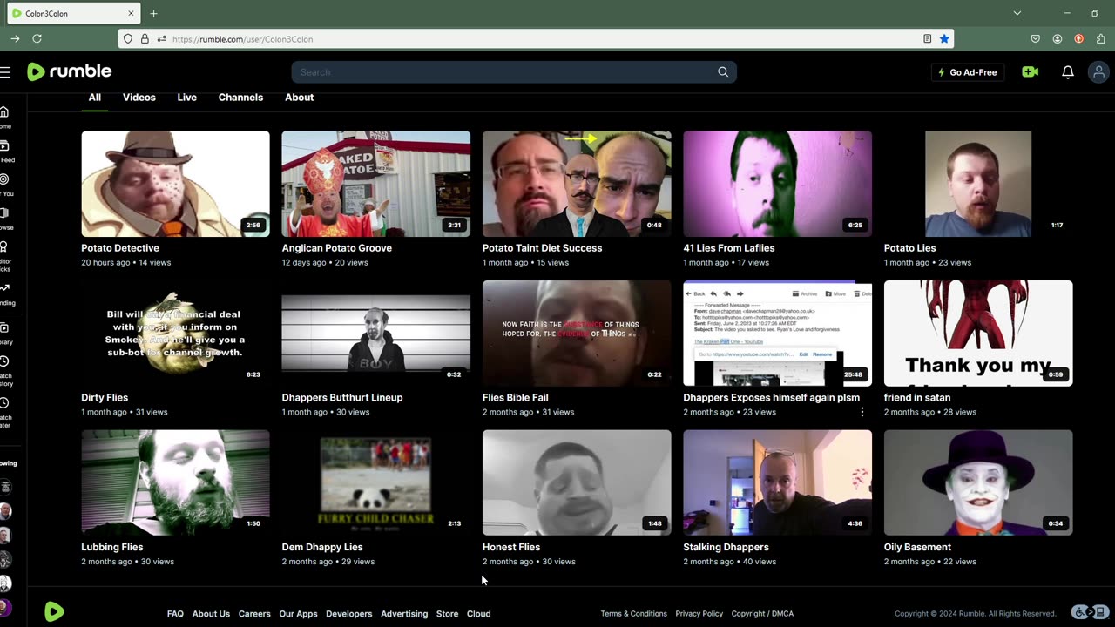Viewport: 1115px width, 627px height.
Task: Open Library in the sidebar
Action: (x=5, y=334)
